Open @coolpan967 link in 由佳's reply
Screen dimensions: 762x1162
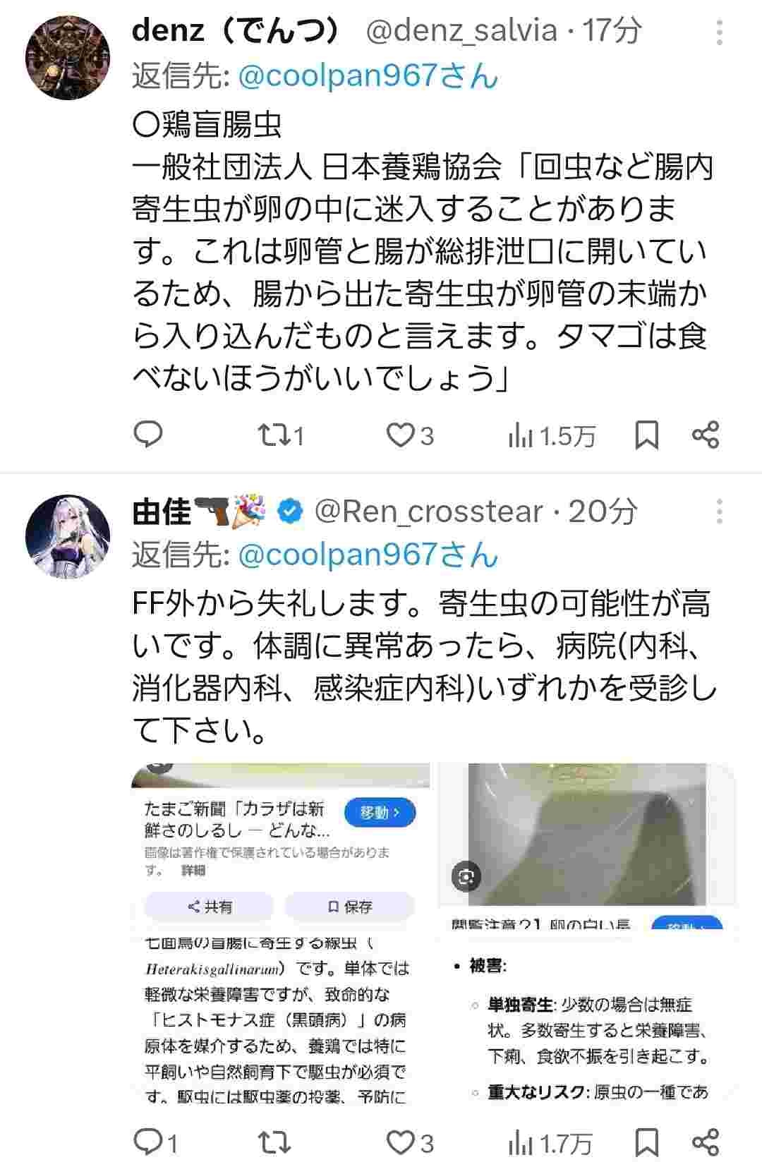coord(368,555)
